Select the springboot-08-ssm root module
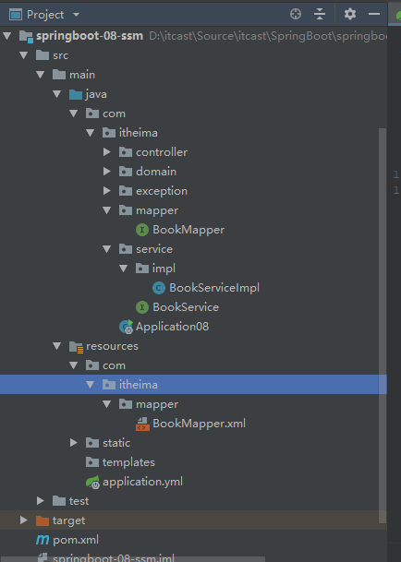Screen dimensions: 401x562 click(x=90, y=36)
